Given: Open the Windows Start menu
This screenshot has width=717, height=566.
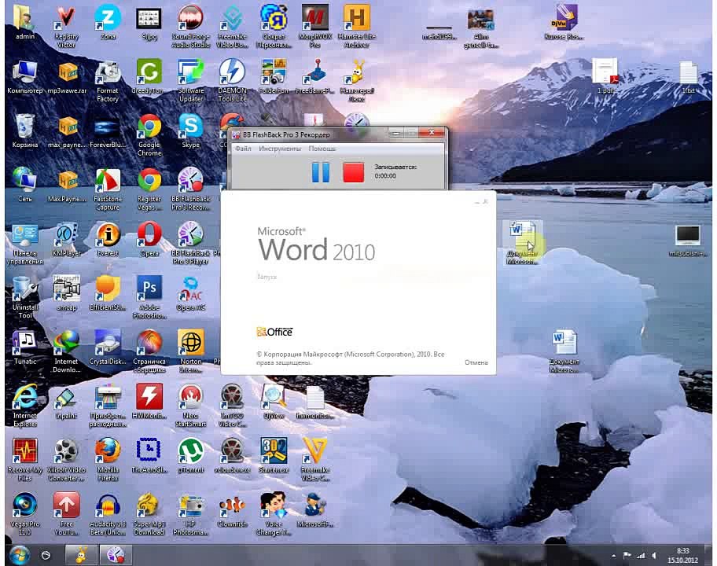Looking at the screenshot, I should point(20,556).
